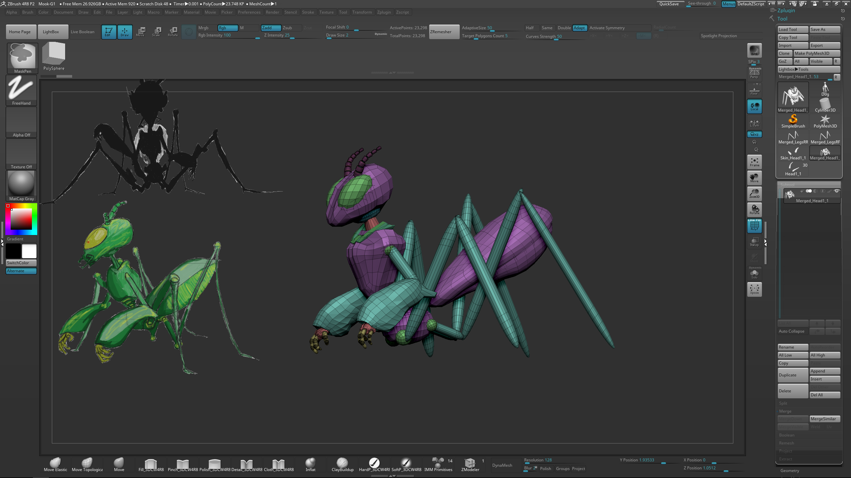Toggle the Persp perspective button
This screenshot has height=478, width=851.
[754, 73]
